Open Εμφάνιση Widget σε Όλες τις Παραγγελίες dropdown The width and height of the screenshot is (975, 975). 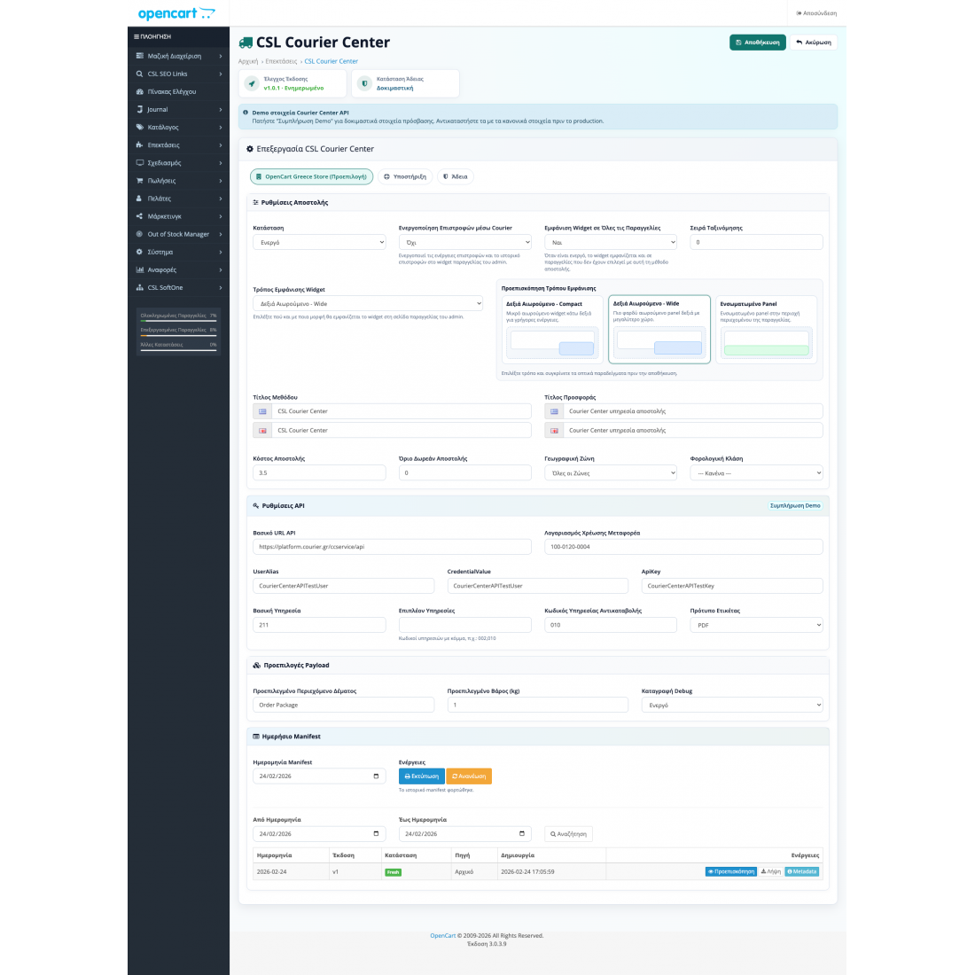[x=611, y=243]
